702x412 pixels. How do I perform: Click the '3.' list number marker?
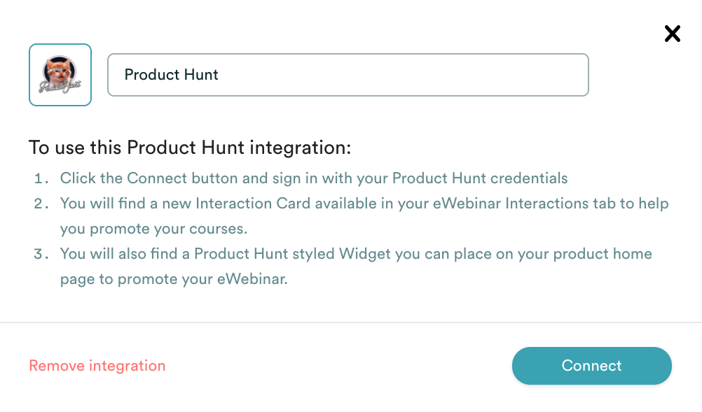(42, 253)
